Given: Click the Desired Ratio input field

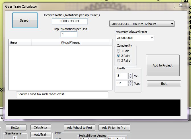Looking at the screenshot, I should point(69,21).
